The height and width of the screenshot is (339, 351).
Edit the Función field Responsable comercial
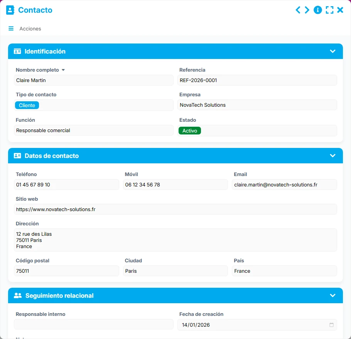tap(94, 130)
